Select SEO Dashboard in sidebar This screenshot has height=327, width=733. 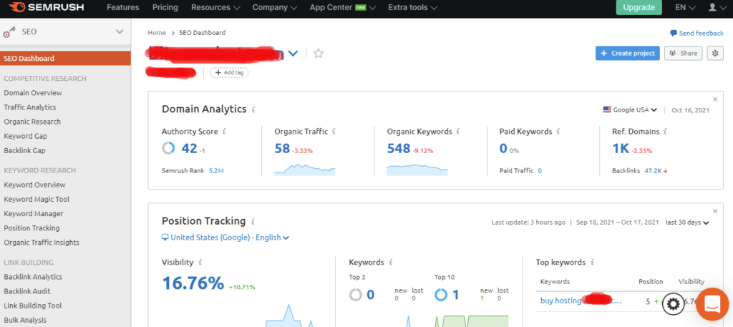click(x=65, y=59)
